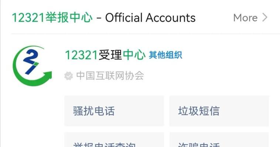280x147 pixels.
Task: Click the dash before Official Accounts
Action: [99, 18]
